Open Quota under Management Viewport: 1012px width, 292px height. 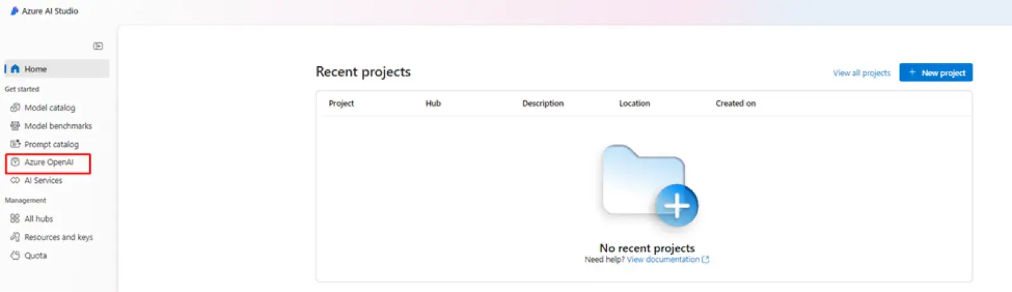click(x=35, y=255)
